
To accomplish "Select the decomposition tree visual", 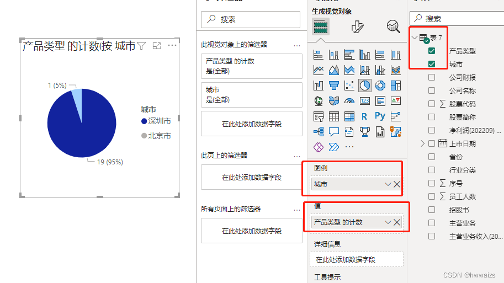I will pos(318,132).
